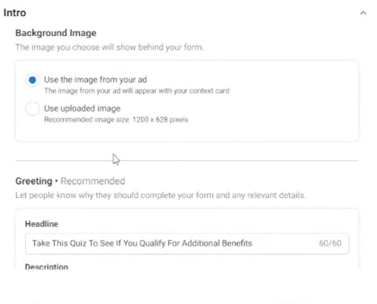
Task: Click the 'Use the image from your ad' label
Action: [95, 80]
